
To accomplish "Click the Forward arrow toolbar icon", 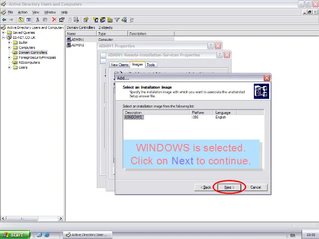I will coord(11,20).
